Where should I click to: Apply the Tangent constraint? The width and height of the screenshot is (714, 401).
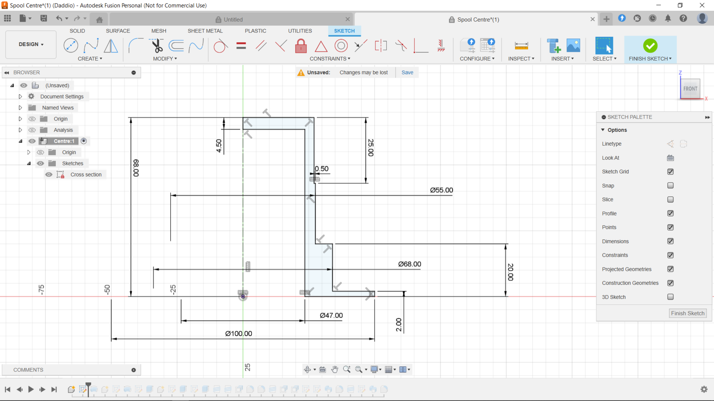pyautogui.click(x=220, y=46)
